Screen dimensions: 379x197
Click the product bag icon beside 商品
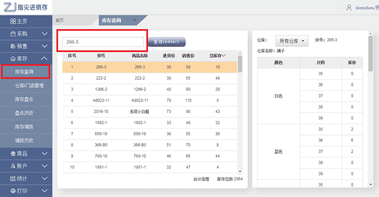point(13,154)
